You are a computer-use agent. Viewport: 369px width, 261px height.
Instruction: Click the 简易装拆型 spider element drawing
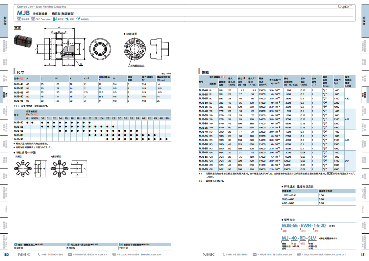[69, 169]
